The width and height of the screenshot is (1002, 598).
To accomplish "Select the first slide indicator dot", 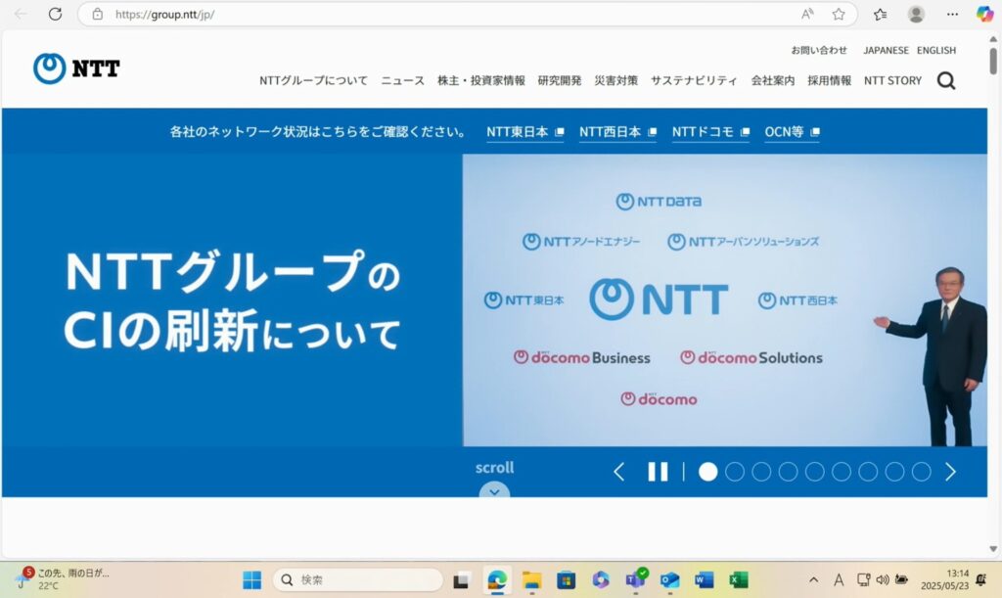I will pyautogui.click(x=708, y=472).
